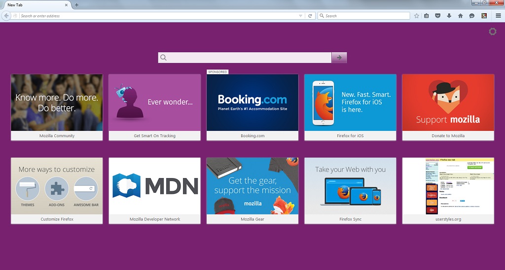
Task: Open the Downloads arrow icon
Action: pos(449,16)
